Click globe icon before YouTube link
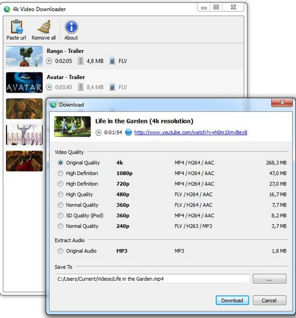The height and width of the screenshot is (318, 296). [128, 132]
